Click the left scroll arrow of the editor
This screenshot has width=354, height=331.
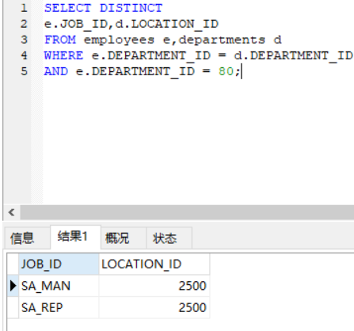11,212
